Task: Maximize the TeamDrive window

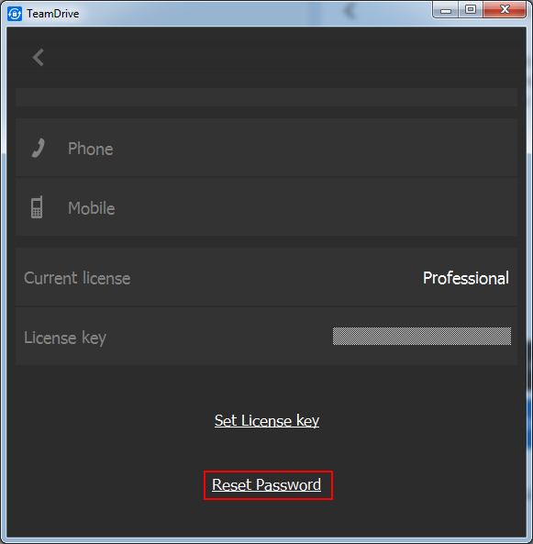Action: [471, 10]
